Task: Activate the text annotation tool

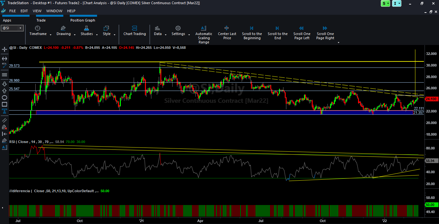Action: coord(4,111)
